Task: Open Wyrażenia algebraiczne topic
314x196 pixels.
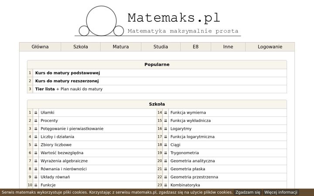Action: (x=64, y=161)
